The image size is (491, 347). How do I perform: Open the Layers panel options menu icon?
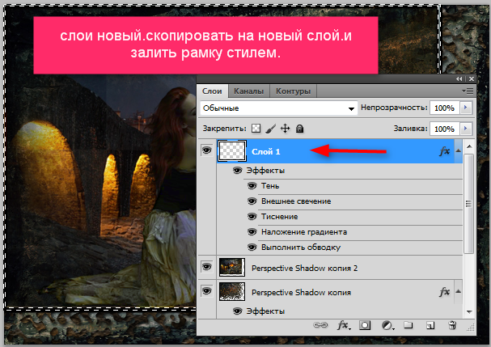[468, 91]
